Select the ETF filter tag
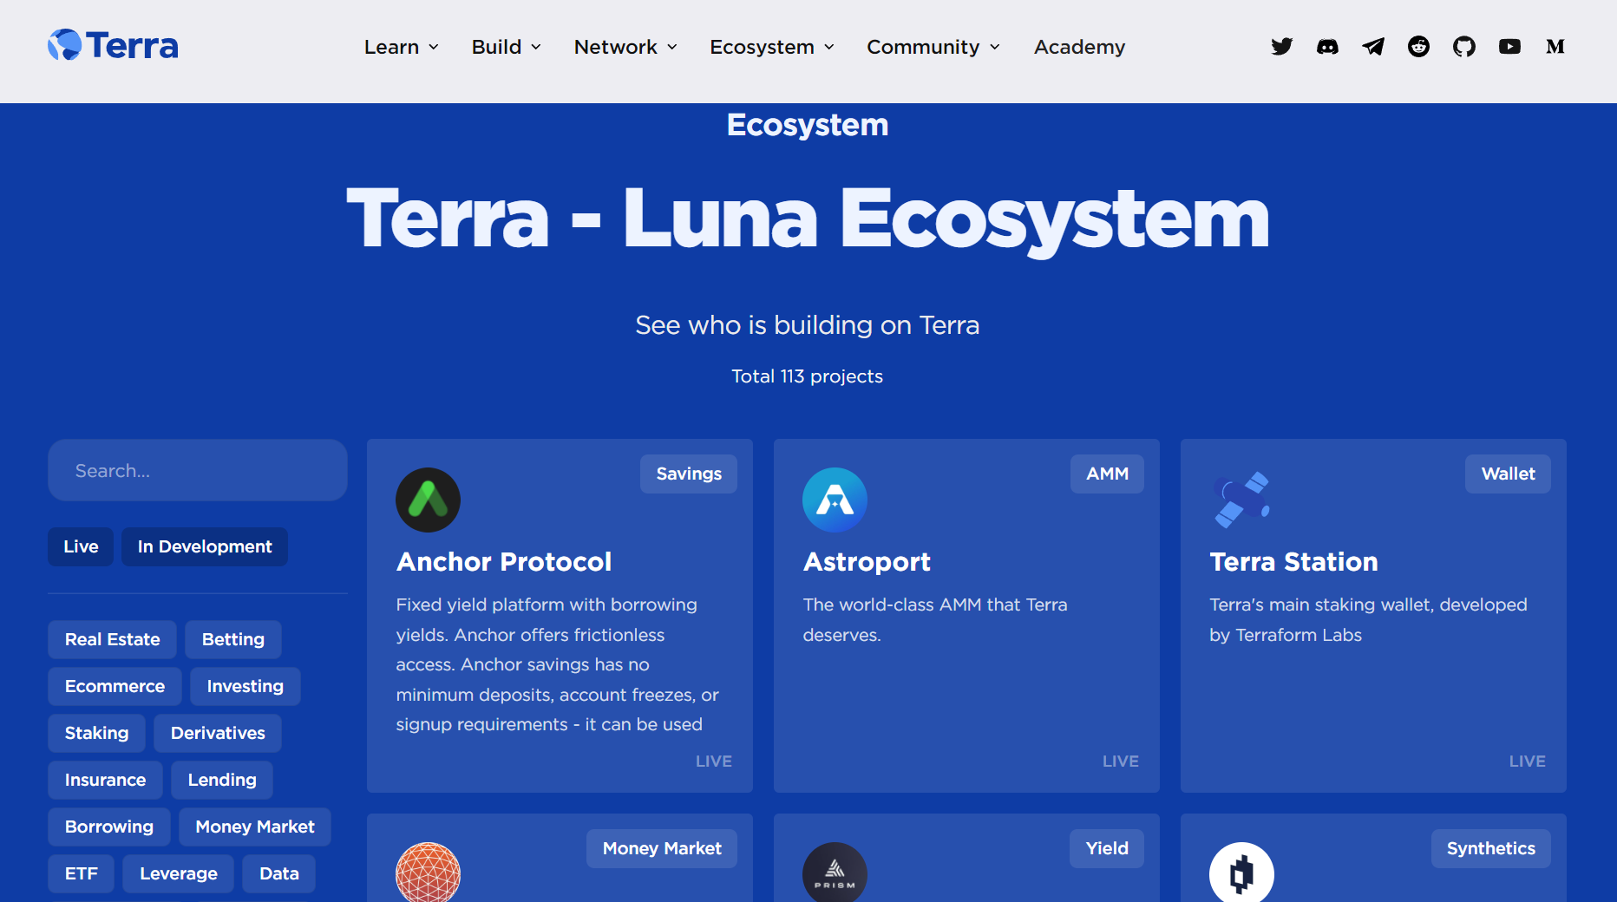 [82, 873]
